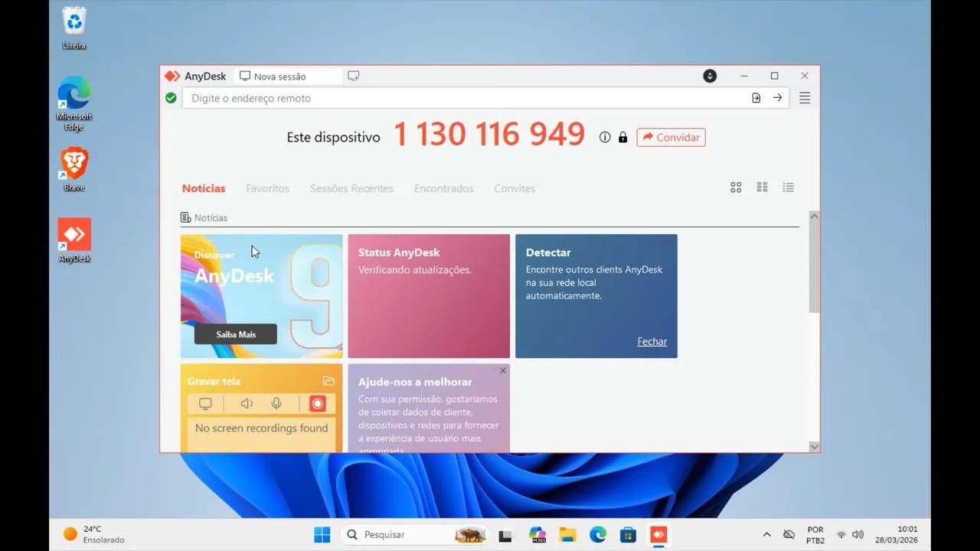980x551 pixels.
Task: Close the Ajude-nos a melhorar card
Action: pos(503,370)
